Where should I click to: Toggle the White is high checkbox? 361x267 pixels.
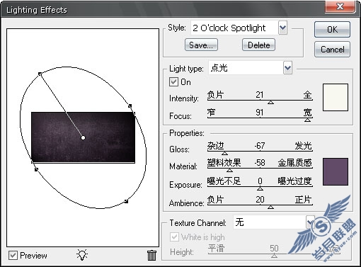coord(174,237)
